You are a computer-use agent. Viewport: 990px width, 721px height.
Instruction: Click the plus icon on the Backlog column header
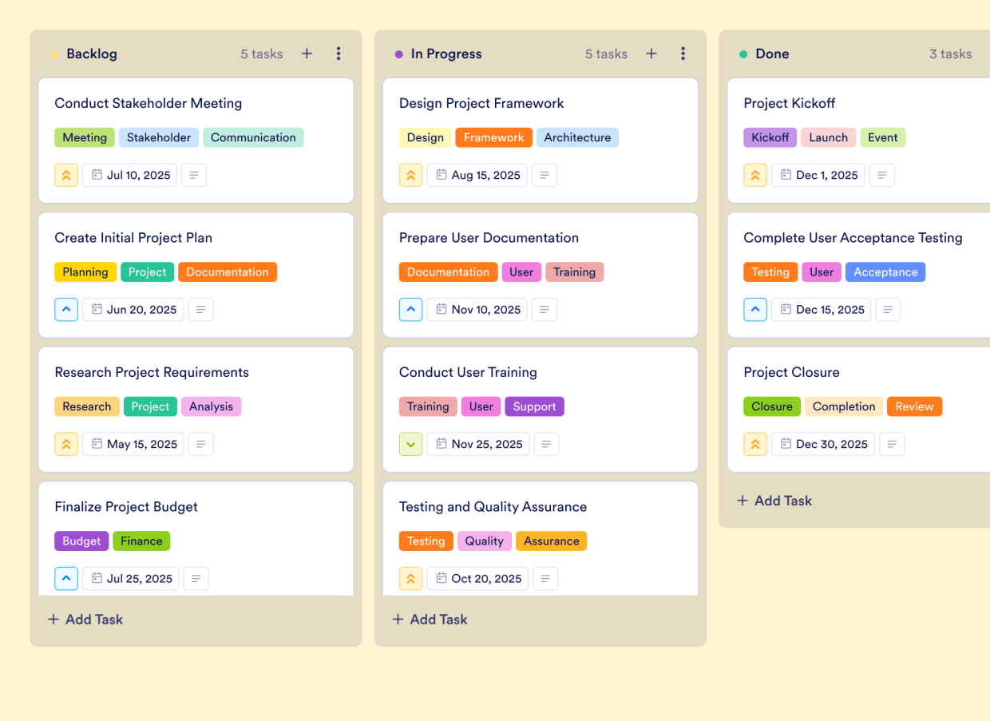pos(307,53)
